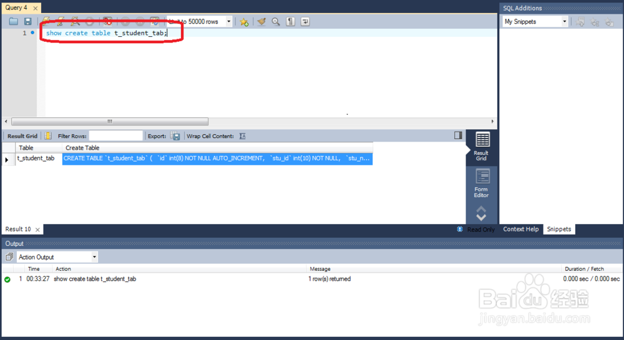Open the find panel via magnifier icon
The image size is (624, 340).
point(276,21)
